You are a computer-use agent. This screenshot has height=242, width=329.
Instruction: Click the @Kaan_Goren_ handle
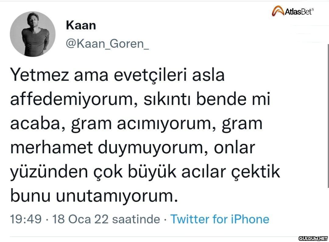pos(107,44)
